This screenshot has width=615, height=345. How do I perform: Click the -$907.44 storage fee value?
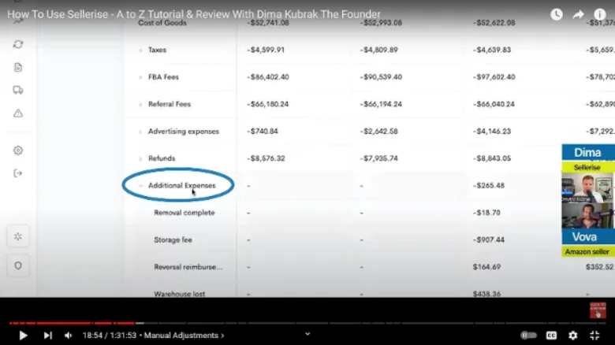(x=488, y=239)
